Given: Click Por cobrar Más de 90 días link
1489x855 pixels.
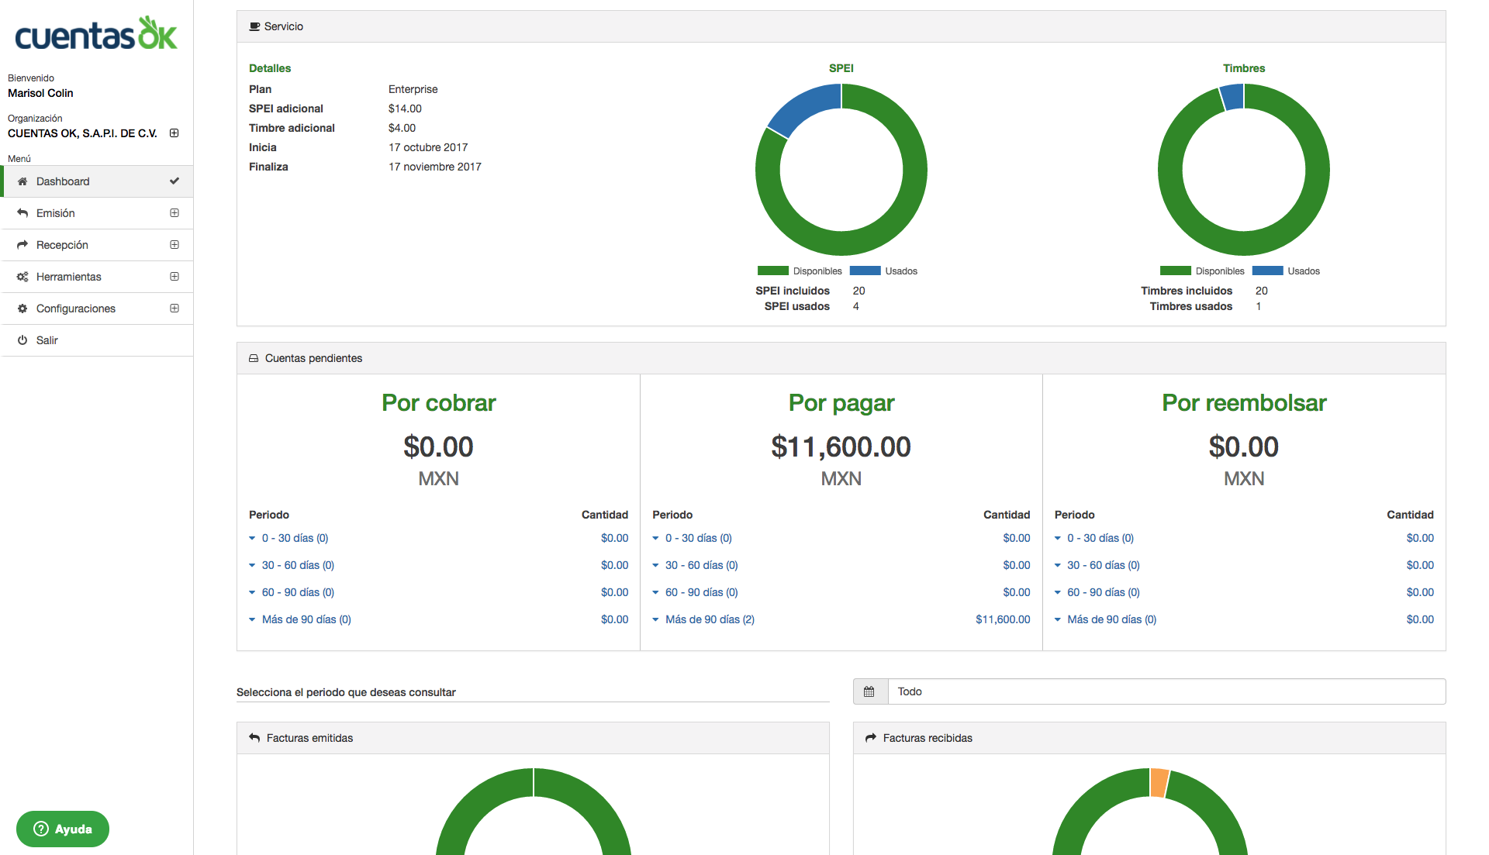Looking at the screenshot, I should (306, 619).
